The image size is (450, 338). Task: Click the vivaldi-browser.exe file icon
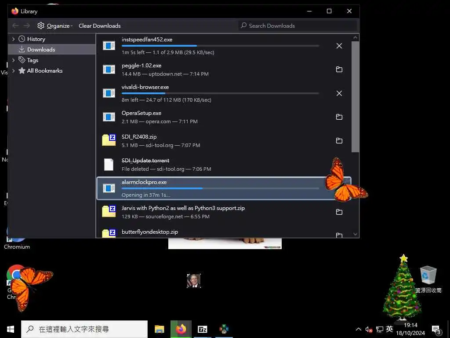[x=109, y=93]
